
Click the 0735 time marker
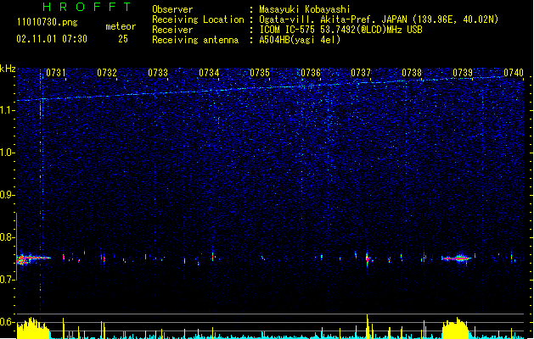260,73
